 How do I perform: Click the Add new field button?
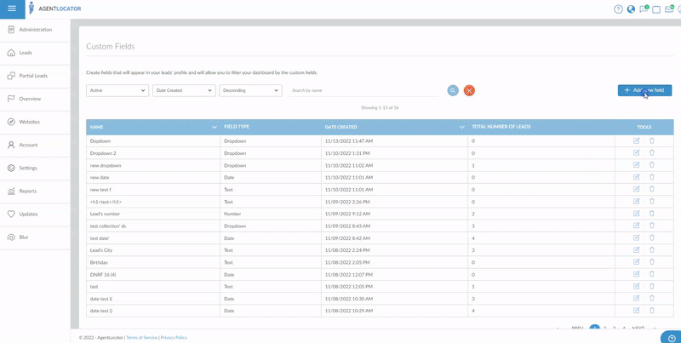[x=644, y=90]
